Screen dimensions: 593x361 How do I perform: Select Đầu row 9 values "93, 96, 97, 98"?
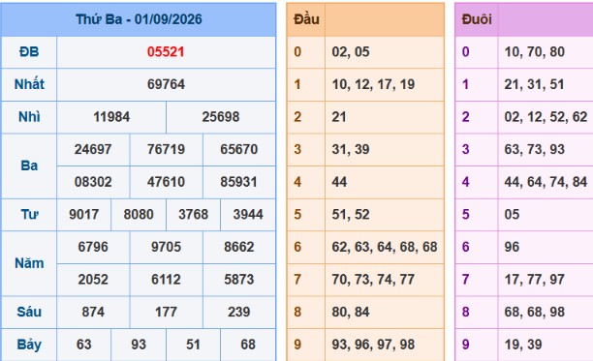pos(373,345)
